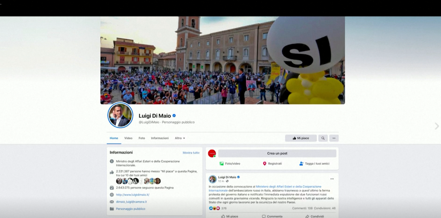Switch to the Video tab

128,138
